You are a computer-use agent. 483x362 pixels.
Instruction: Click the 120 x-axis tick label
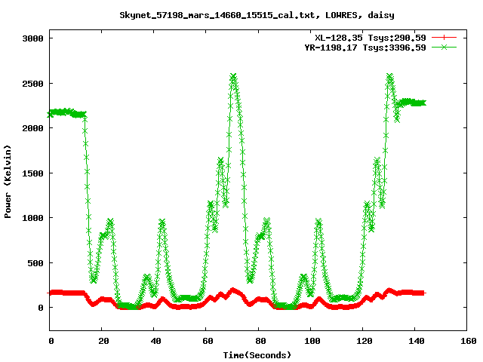click(x=365, y=341)
